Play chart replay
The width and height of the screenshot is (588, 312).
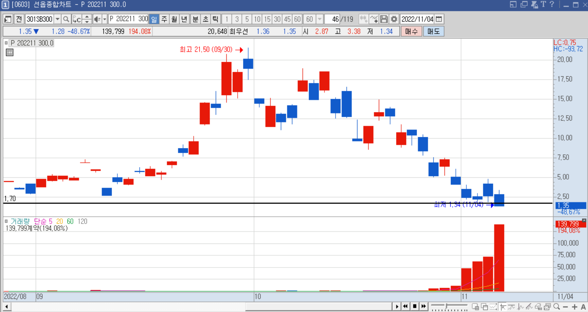coord(397,306)
